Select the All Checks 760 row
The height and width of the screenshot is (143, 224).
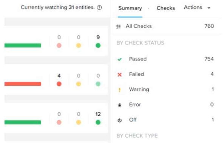(166, 26)
